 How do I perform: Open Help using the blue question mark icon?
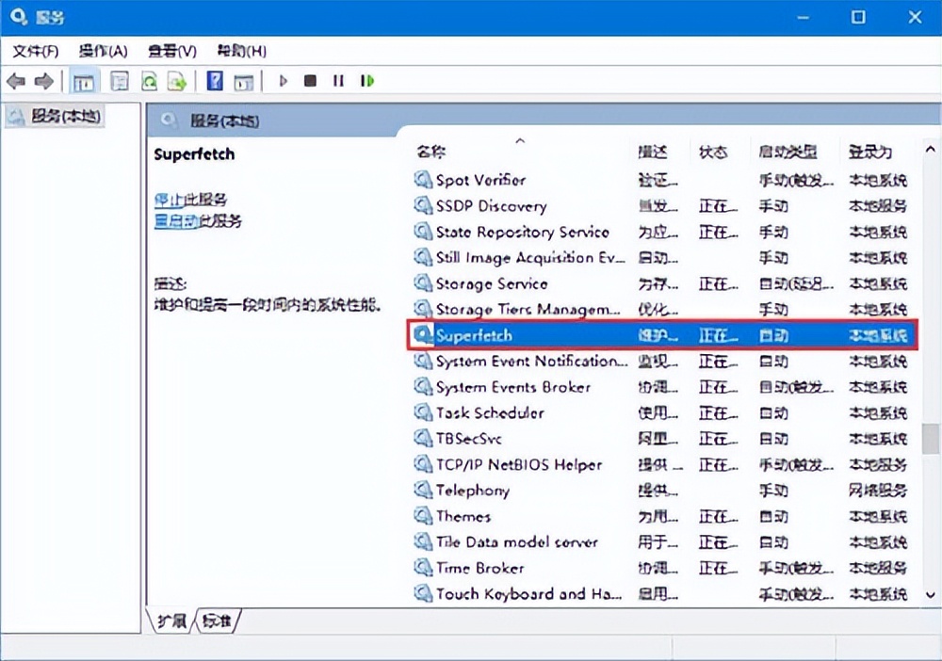coord(214,81)
